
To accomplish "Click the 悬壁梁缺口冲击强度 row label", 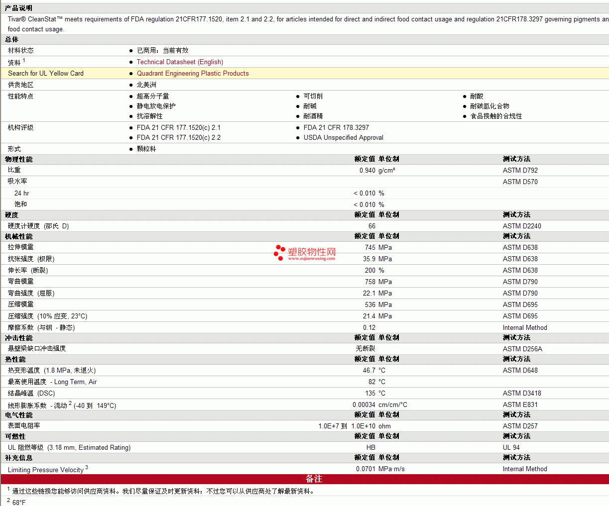I will click(x=37, y=348).
